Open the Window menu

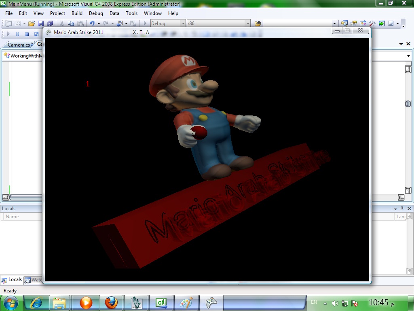click(x=152, y=13)
